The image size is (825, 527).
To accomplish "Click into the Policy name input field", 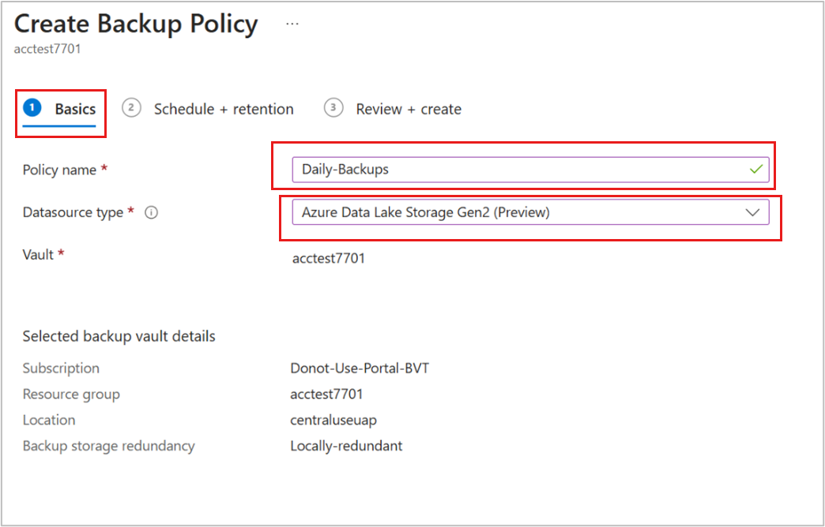I will tap(530, 170).
